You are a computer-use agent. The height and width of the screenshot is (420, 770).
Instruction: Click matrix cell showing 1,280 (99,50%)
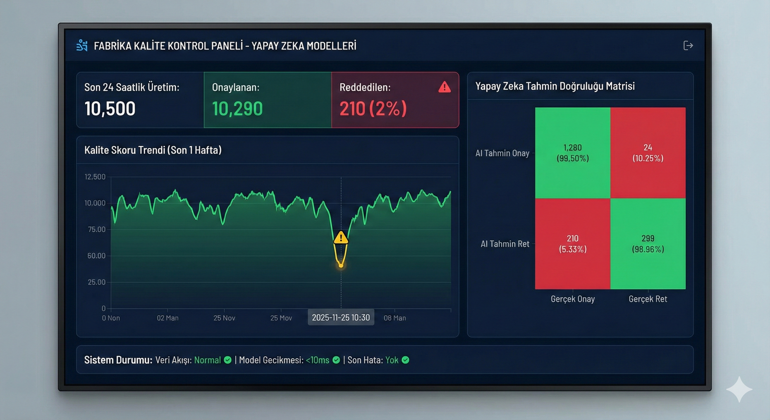point(572,153)
